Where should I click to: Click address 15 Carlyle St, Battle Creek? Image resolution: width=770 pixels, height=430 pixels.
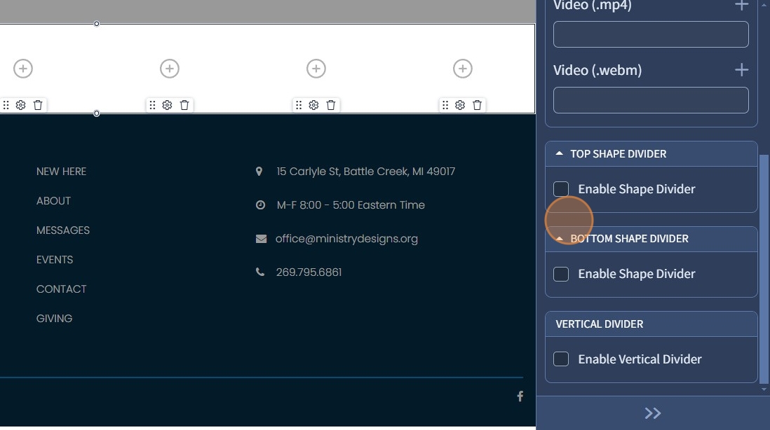(366, 172)
